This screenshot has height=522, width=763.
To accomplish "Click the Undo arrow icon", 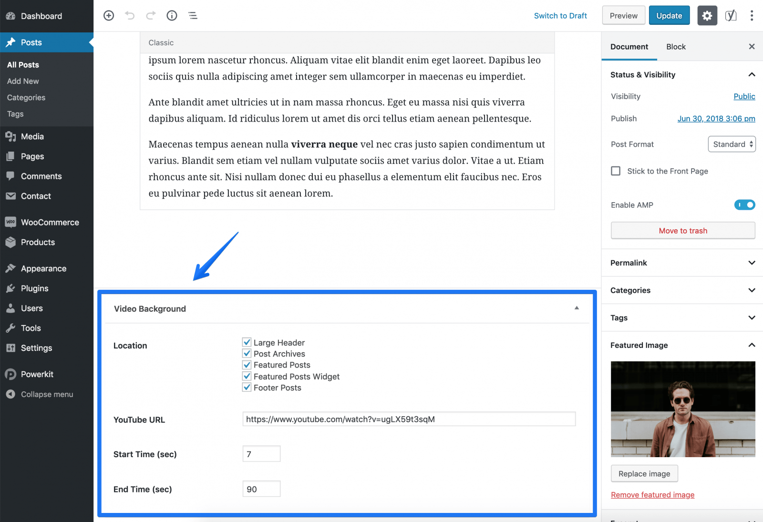I will (x=130, y=16).
